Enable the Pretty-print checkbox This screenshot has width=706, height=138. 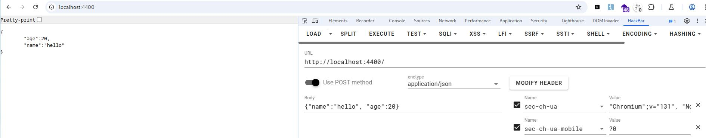(40, 20)
